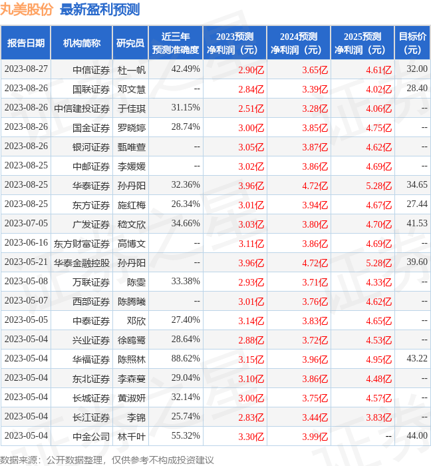Screen dimensions: 431x466
Task: Click the 2025预测净利润 column header
Action: tap(362, 43)
